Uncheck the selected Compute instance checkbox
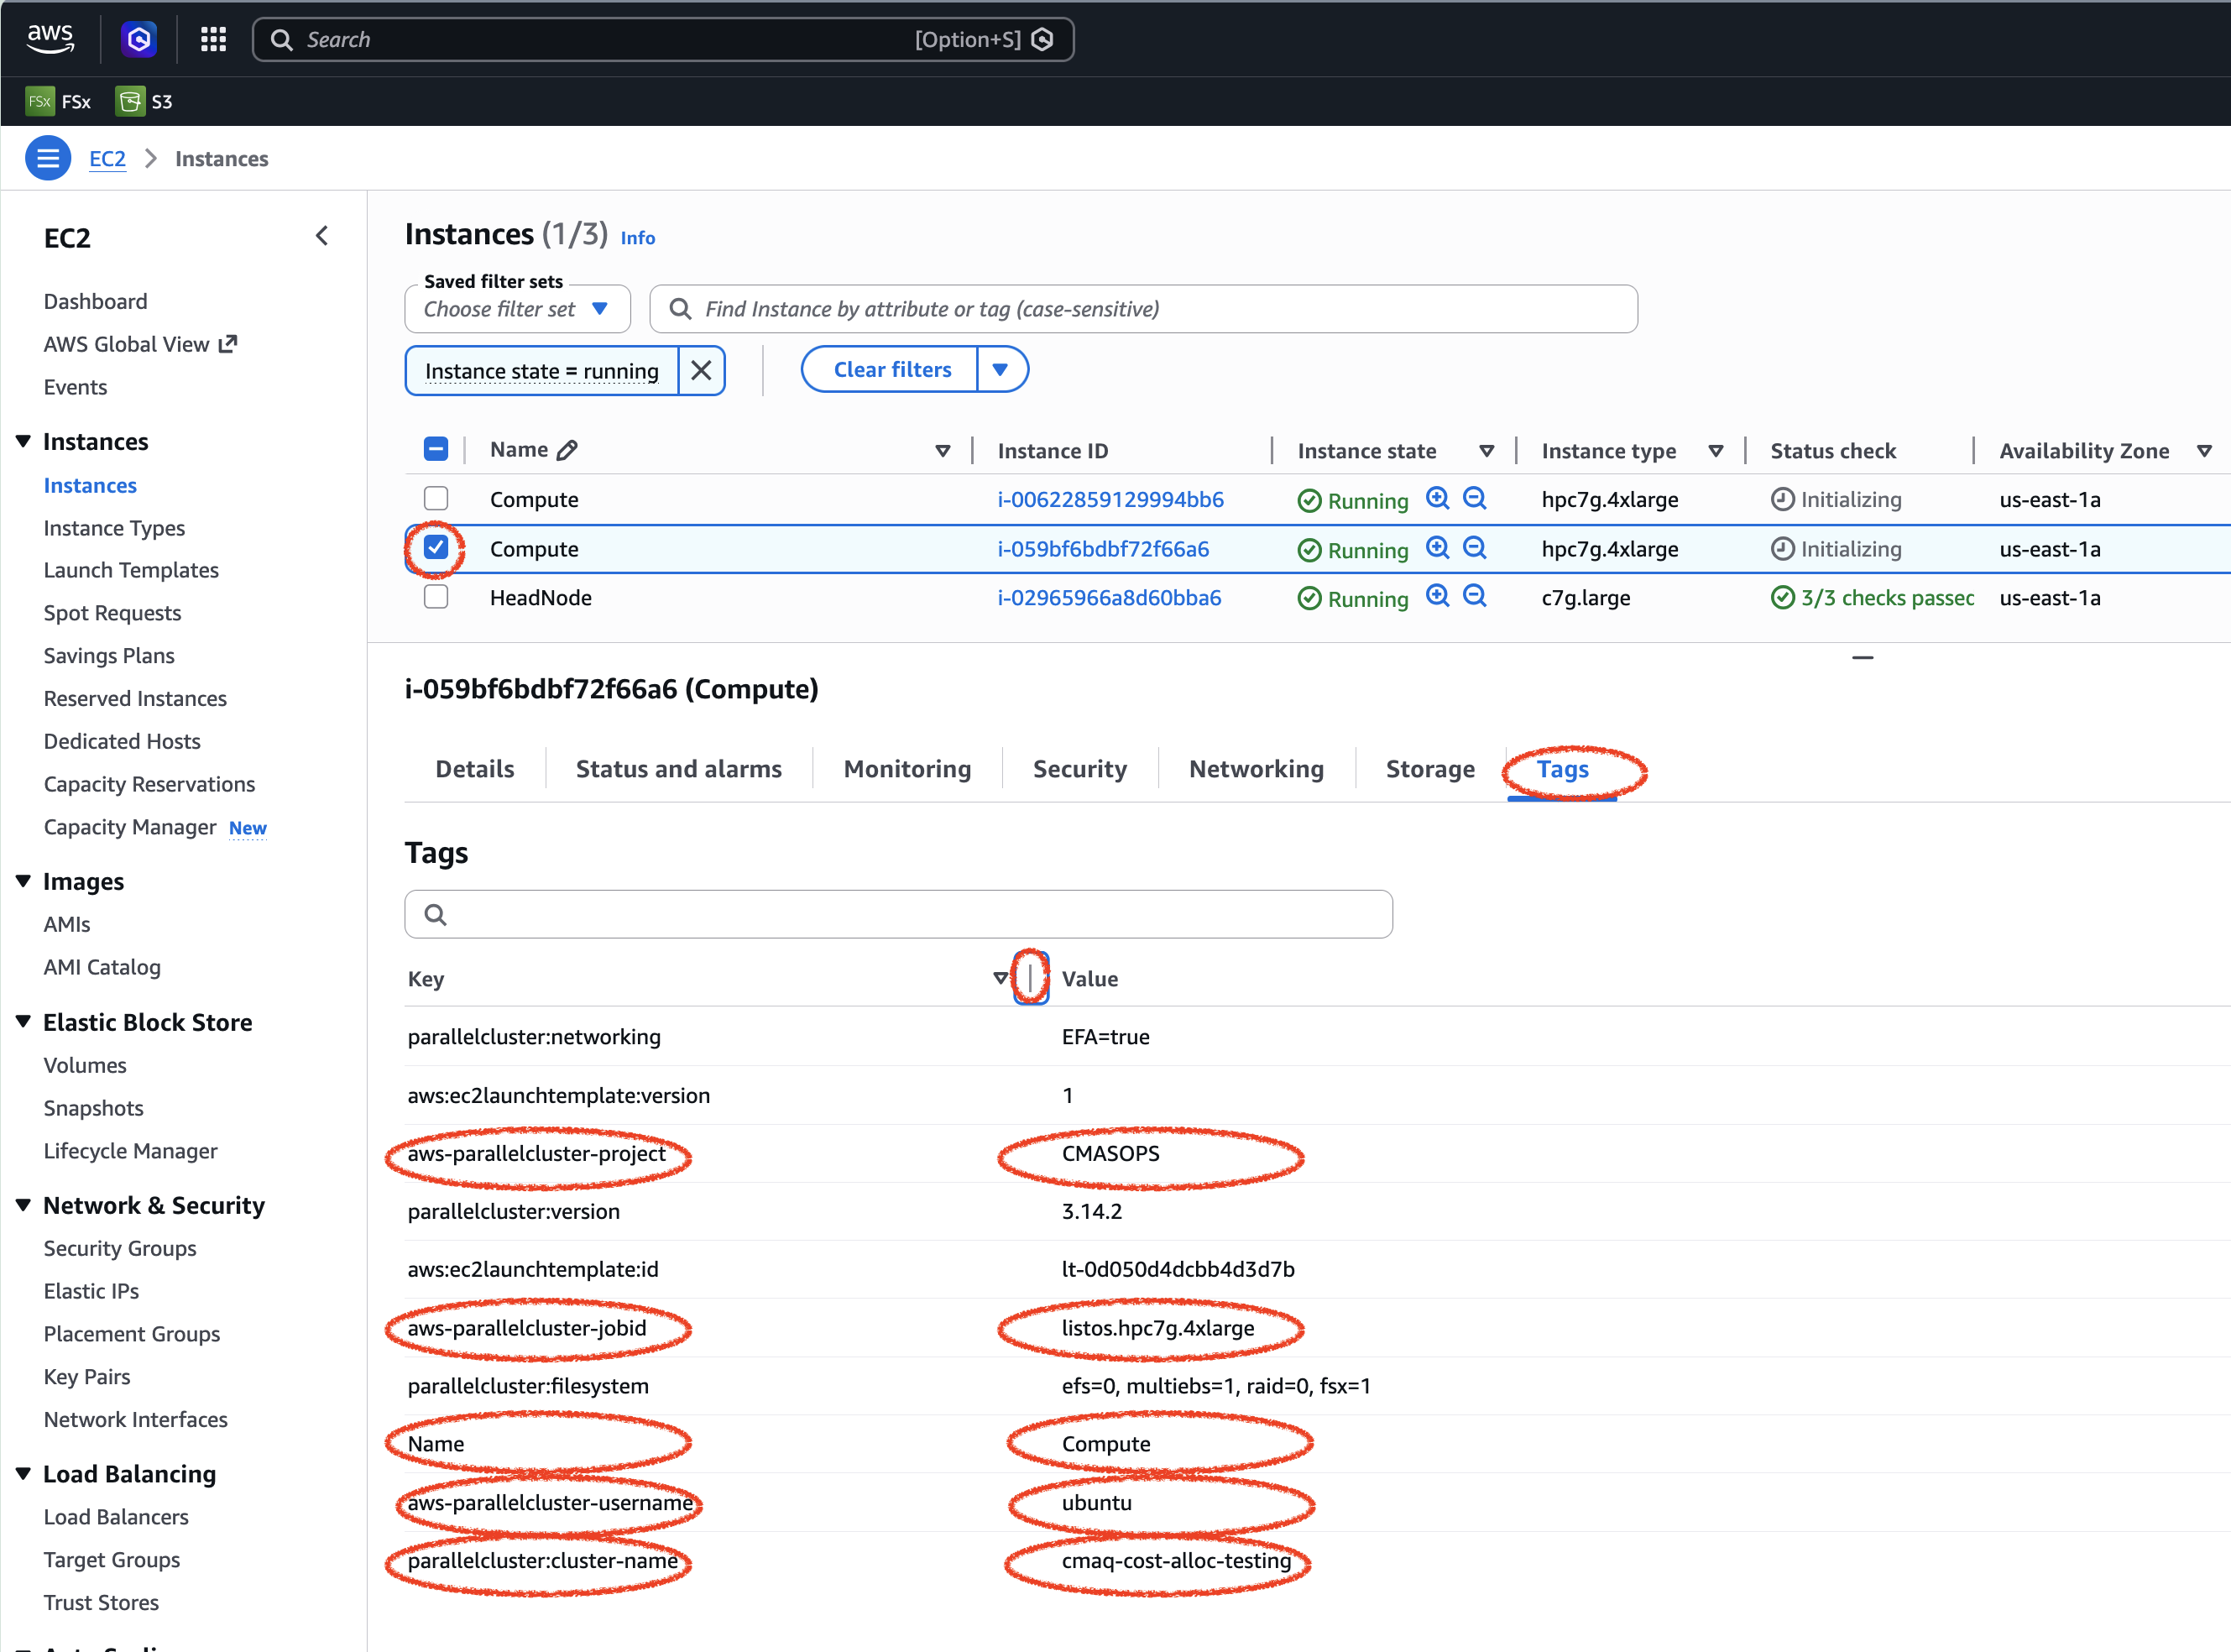Screen dimensions: 2231x1652 436,547
